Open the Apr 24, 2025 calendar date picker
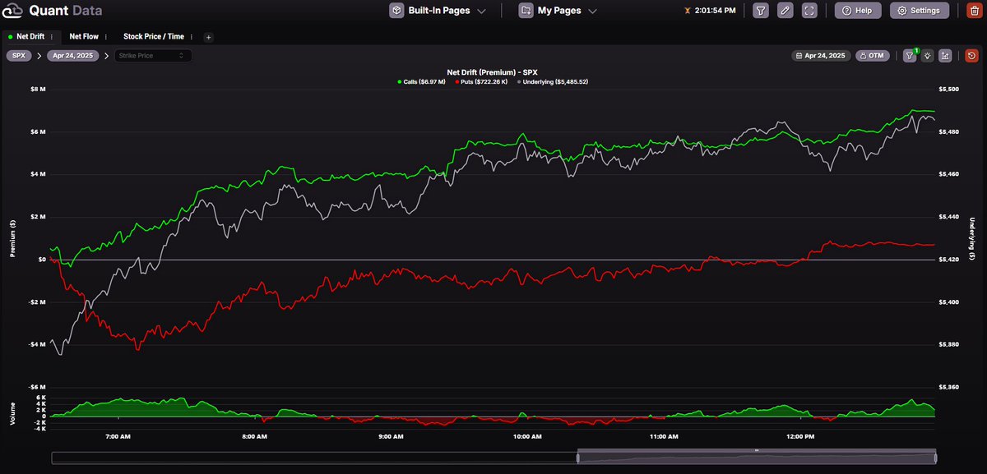This screenshot has width=987, height=474. coord(820,56)
